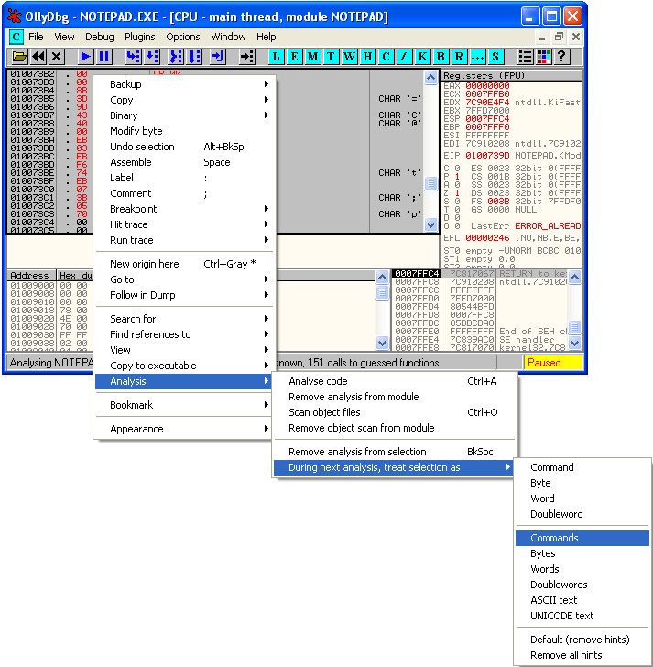Click disassembly pane scroll up arrow
Viewport: 653px width, 667px height.
[x=430, y=77]
